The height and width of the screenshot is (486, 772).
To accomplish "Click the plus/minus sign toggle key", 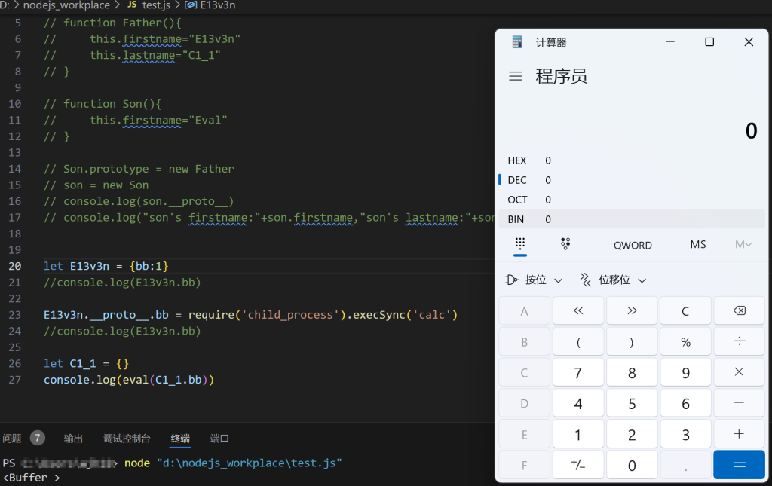I will click(x=578, y=465).
